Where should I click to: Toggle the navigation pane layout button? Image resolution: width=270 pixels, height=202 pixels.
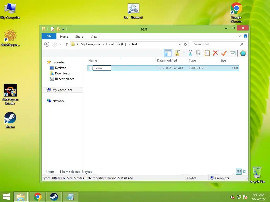coord(168,53)
